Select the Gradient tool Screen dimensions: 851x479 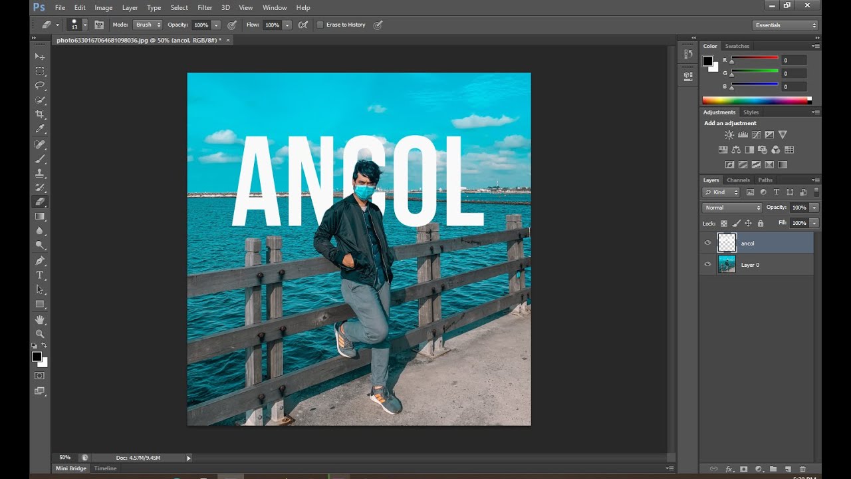[40, 216]
